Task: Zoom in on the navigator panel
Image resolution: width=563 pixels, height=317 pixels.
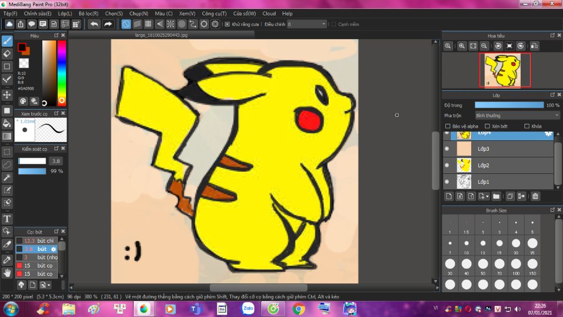Action: pyautogui.click(x=462, y=46)
